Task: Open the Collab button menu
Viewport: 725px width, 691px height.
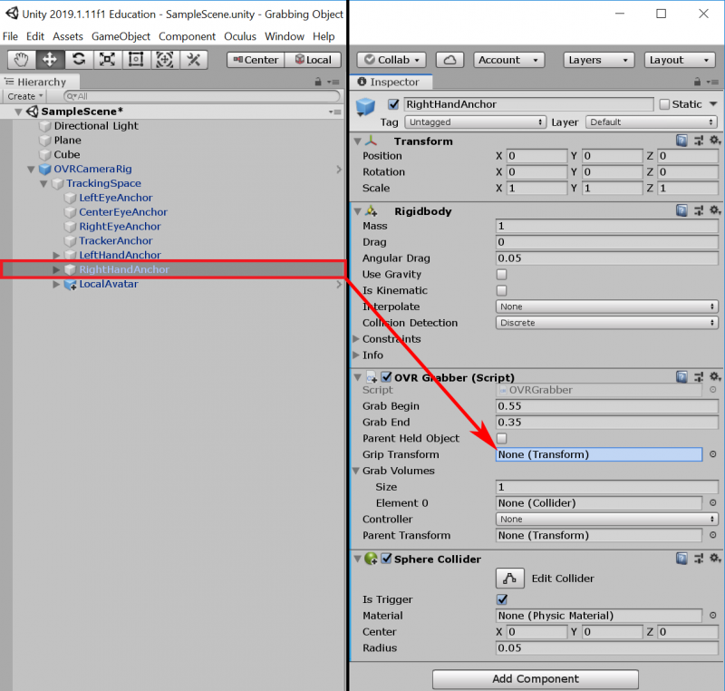Action: coord(391,60)
